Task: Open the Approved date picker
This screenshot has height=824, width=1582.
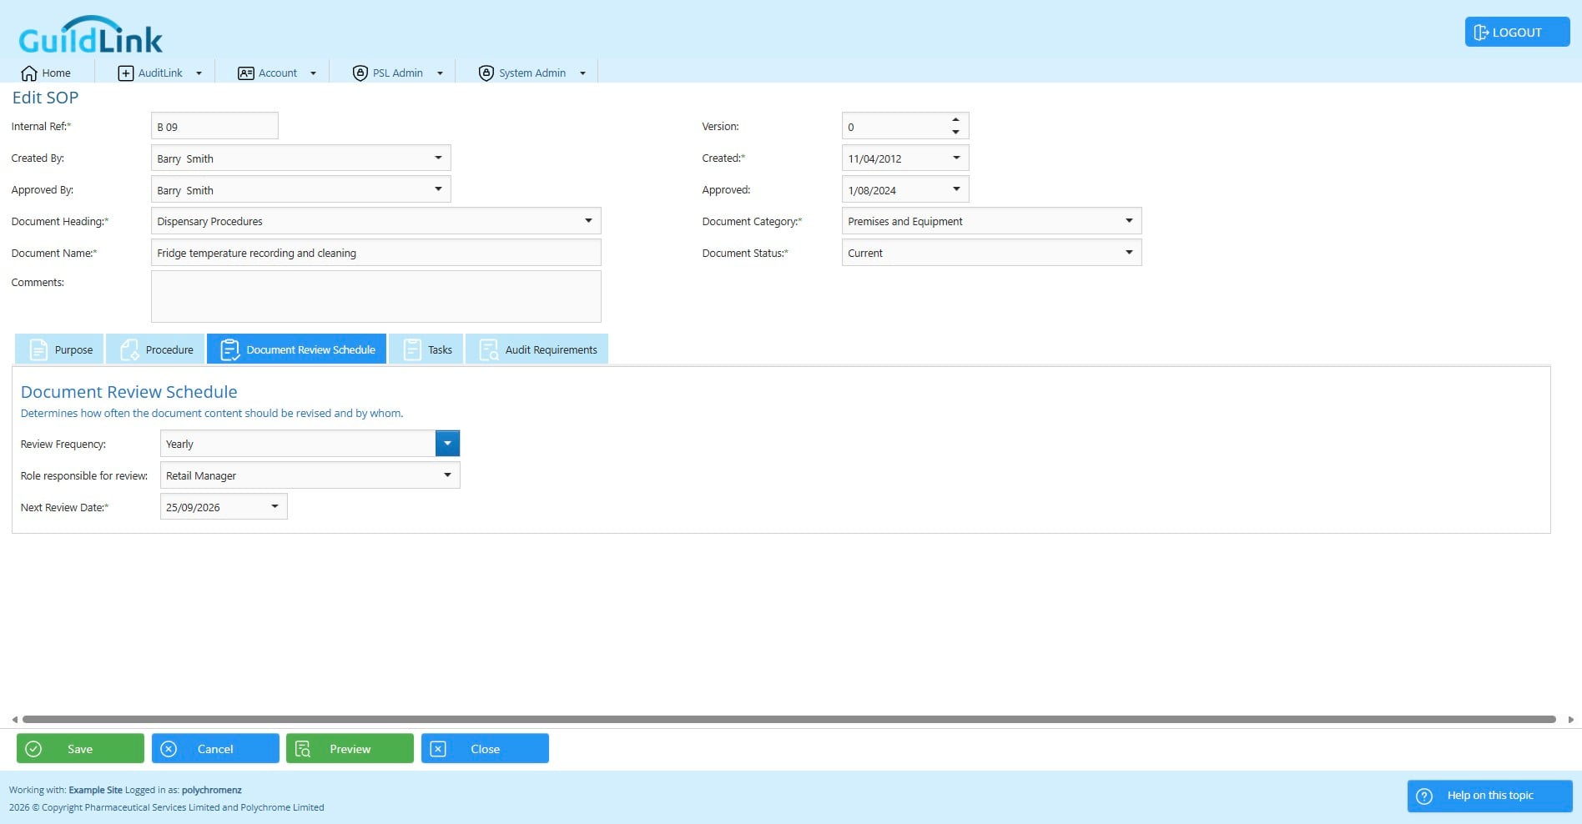Action: coord(956,189)
